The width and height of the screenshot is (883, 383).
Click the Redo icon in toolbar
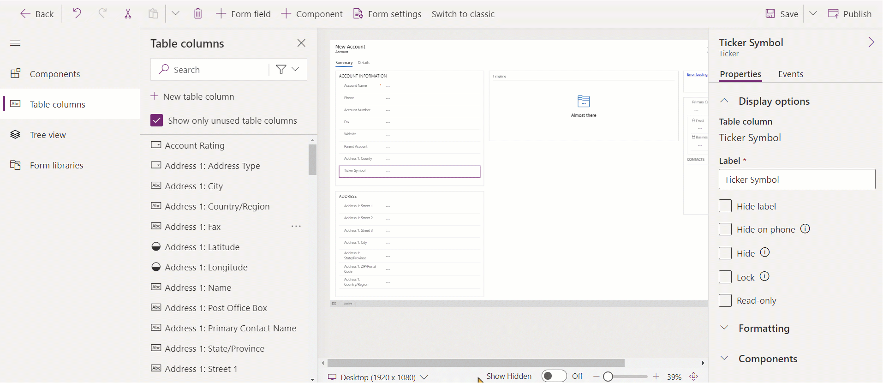click(102, 13)
